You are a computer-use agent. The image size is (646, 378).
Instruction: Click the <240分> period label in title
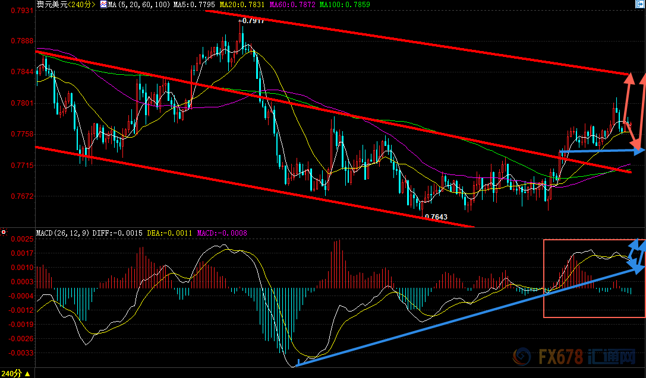click(x=80, y=4)
